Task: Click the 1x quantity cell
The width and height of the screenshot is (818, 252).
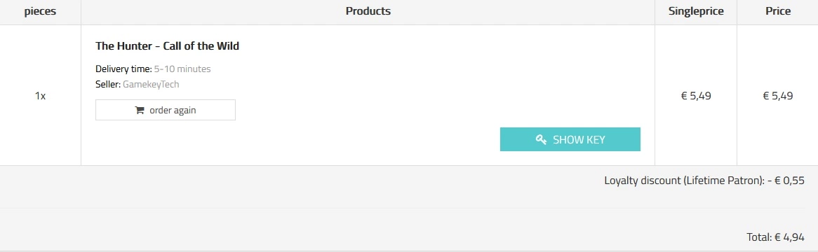Action: point(40,96)
